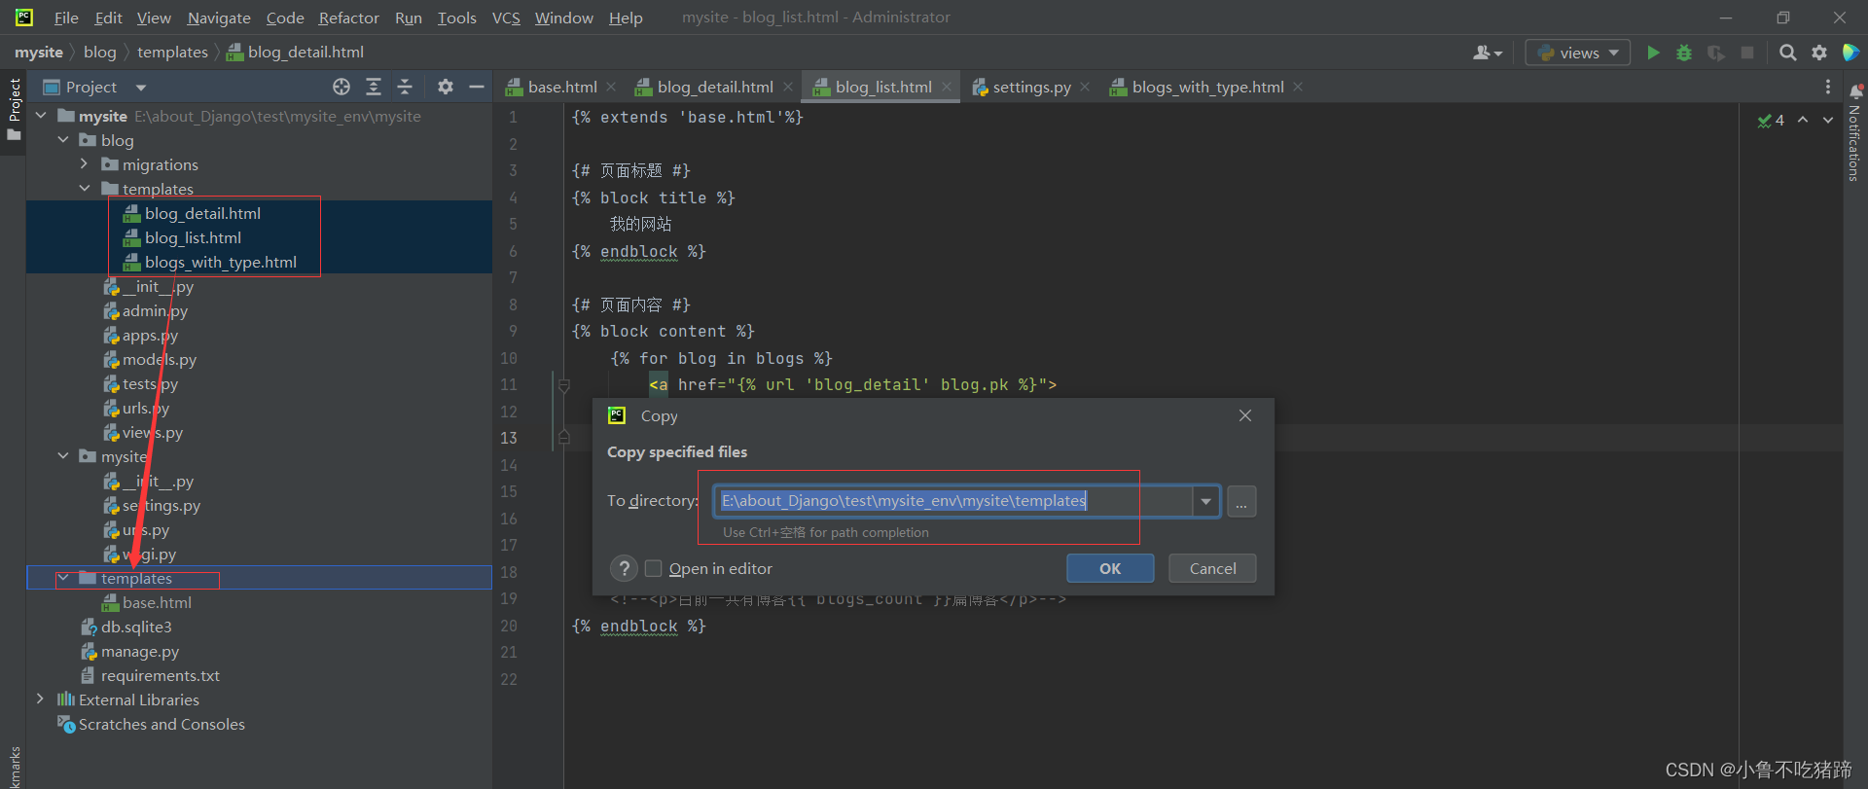
Task: Collapse the blog folder
Action: (x=63, y=140)
